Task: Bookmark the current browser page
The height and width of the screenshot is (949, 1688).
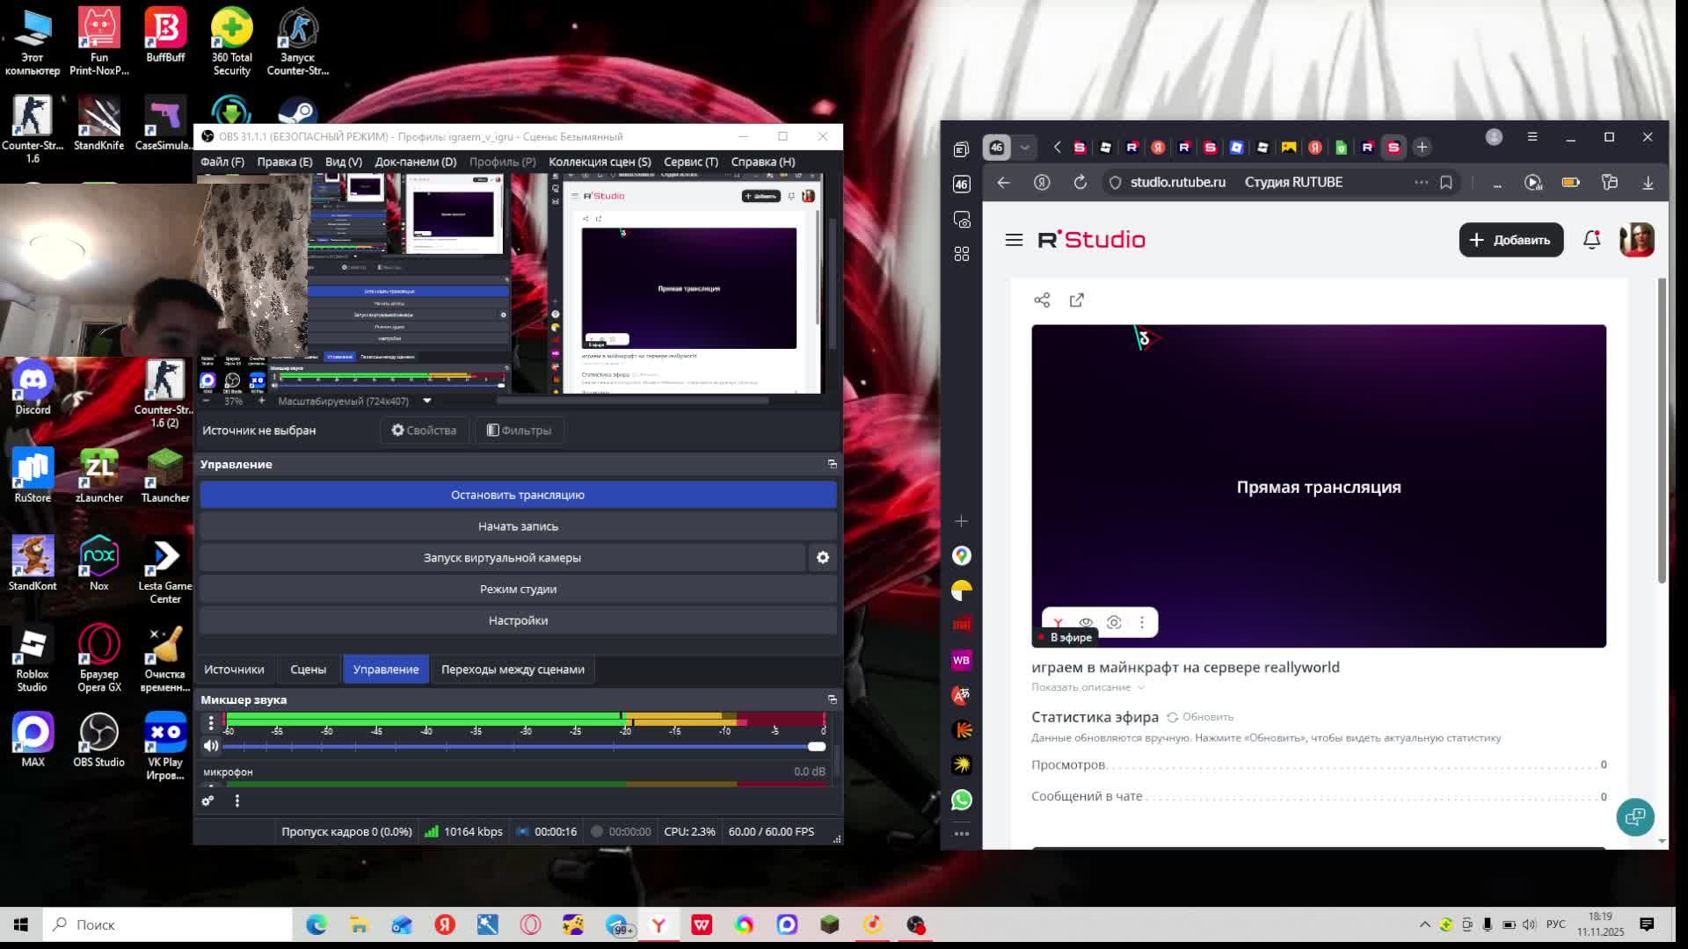Action: [x=1446, y=182]
